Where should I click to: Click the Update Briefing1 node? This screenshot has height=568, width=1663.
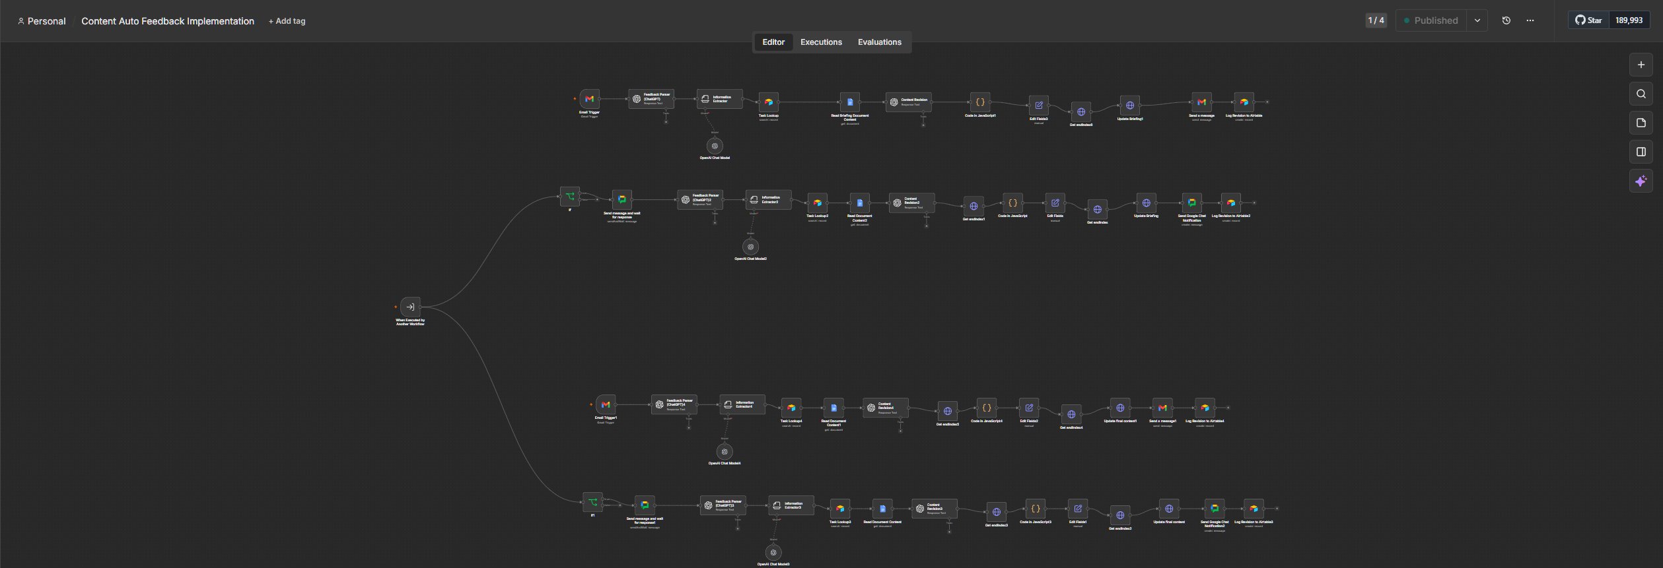[1130, 106]
